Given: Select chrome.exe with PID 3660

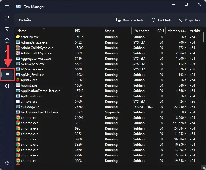Looking at the screenshot, I should pyautogui.click(x=108, y=150).
